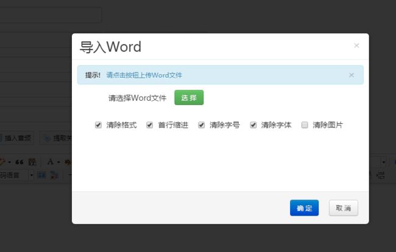Confirm import with the 确定 button
This screenshot has height=252, width=396.
[x=305, y=208]
